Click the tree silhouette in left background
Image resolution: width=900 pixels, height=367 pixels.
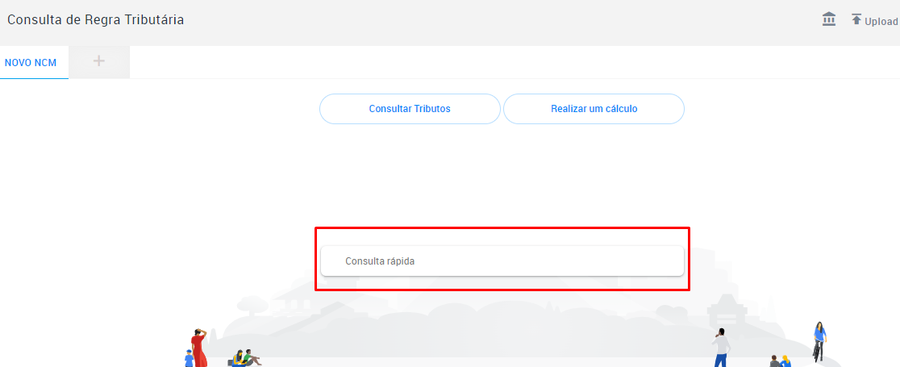[x=253, y=306]
